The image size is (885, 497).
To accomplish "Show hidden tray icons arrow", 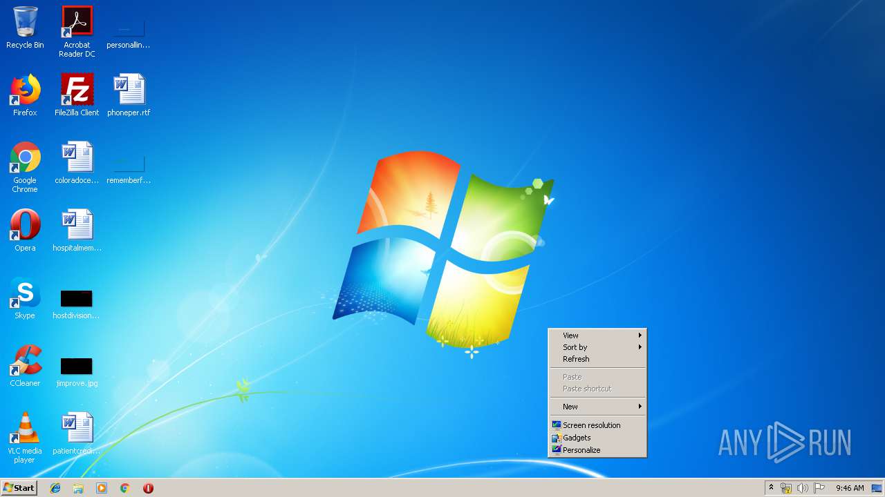I will pyautogui.click(x=771, y=488).
